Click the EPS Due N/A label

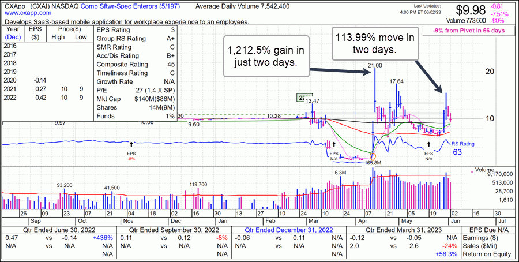tap(488, 230)
